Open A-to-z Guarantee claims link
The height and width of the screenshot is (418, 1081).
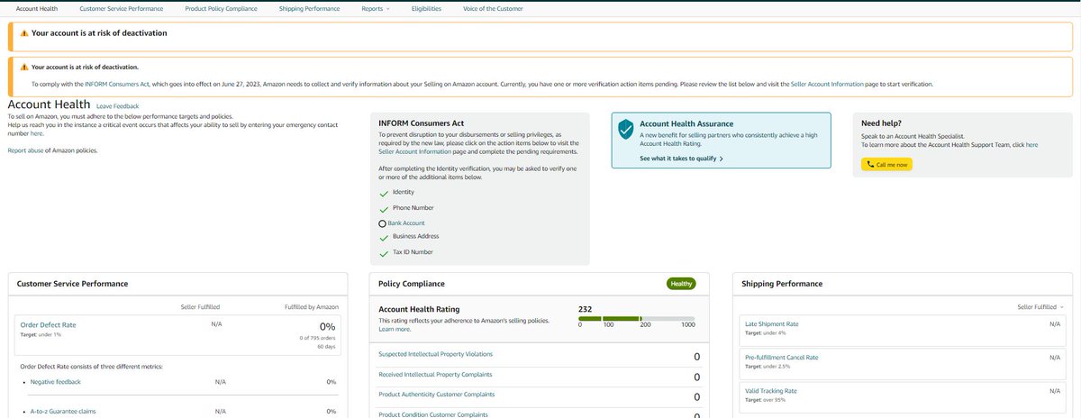[63, 411]
